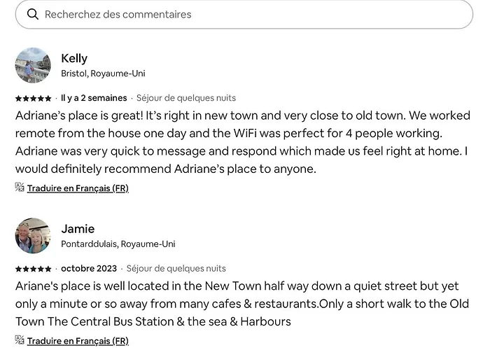Click translate icon under Jamie's review
Screen dimensions: 490x350
[20, 341]
